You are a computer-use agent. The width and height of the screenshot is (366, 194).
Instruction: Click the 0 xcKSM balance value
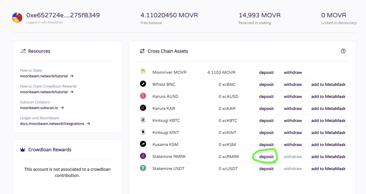227,145
